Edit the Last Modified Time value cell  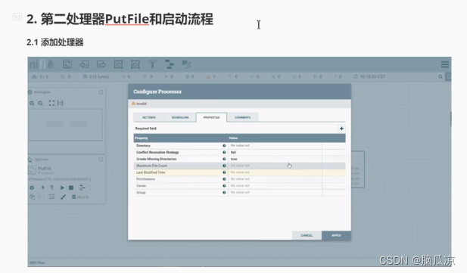click(275, 172)
